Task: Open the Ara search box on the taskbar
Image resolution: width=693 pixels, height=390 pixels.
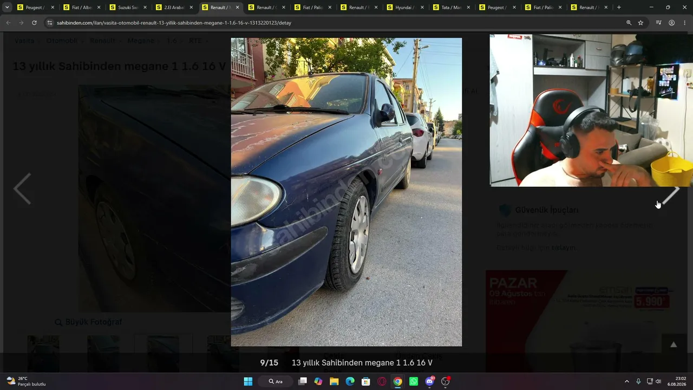Action: 276,381
